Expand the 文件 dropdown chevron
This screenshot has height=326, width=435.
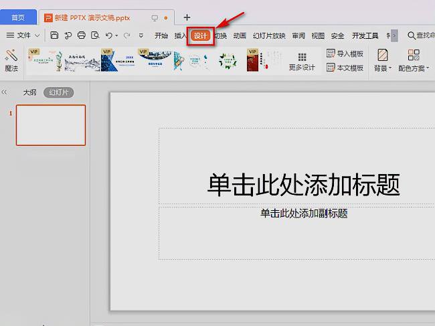37,35
